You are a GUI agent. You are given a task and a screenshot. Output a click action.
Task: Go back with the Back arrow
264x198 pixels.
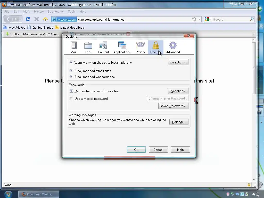point(8,19)
